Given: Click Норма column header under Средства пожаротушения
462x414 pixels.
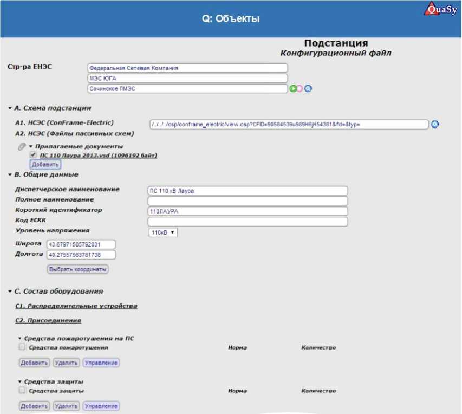Looking at the screenshot, I should [237, 348].
